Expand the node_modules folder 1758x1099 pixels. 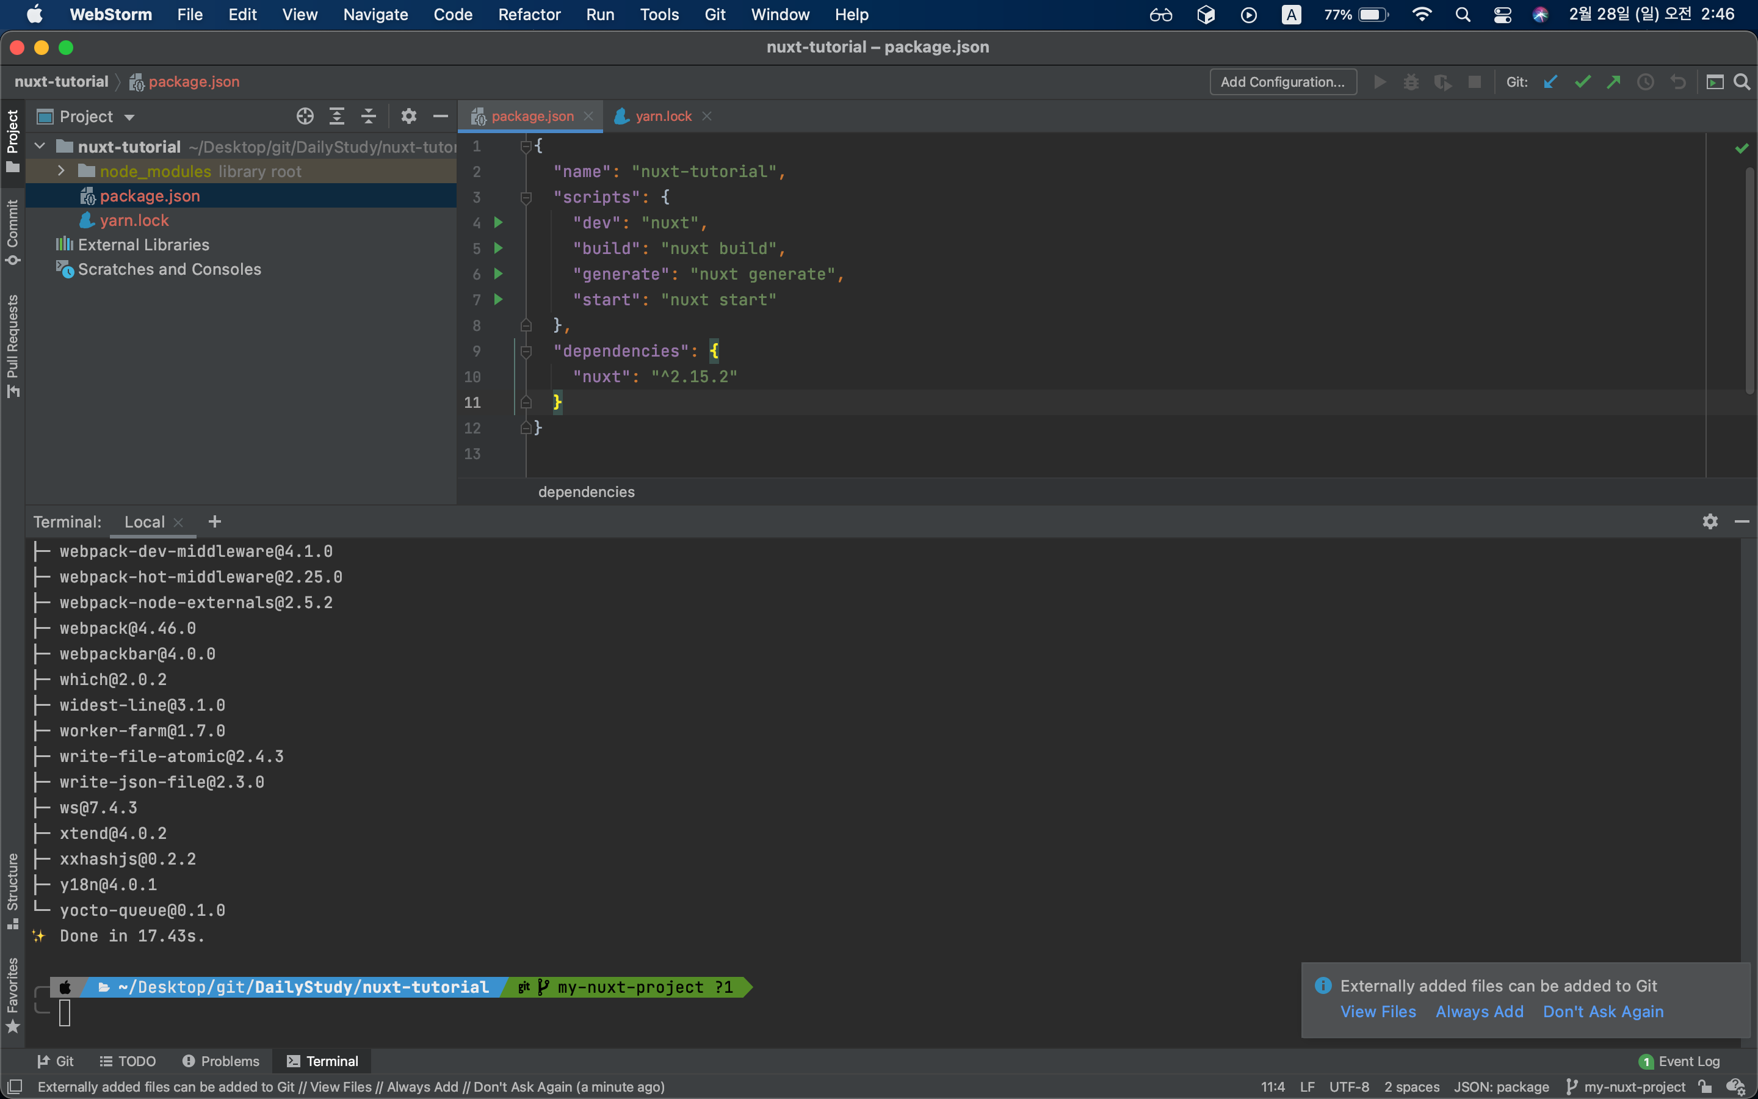pyautogui.click(x=62, y=171)
